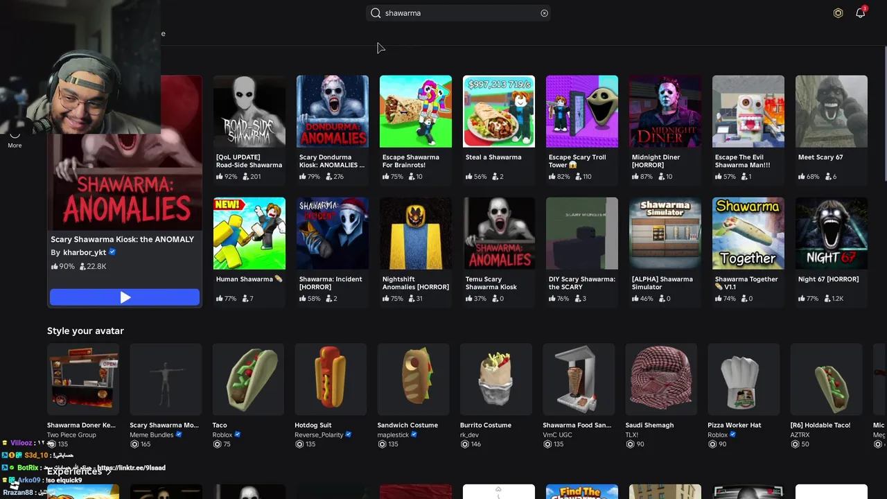Select [R6] Holdable Taco! item

(x=827, y=379)
